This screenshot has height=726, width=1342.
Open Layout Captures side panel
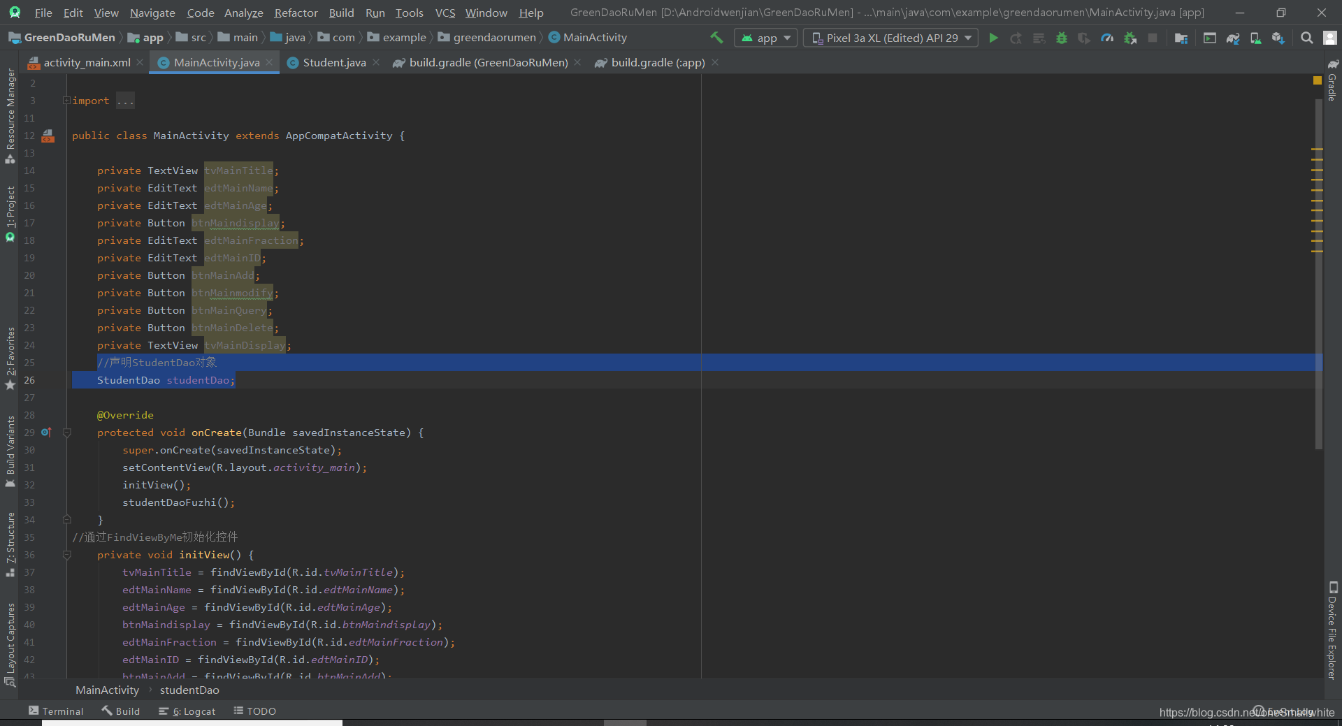(x=10, y=644)
